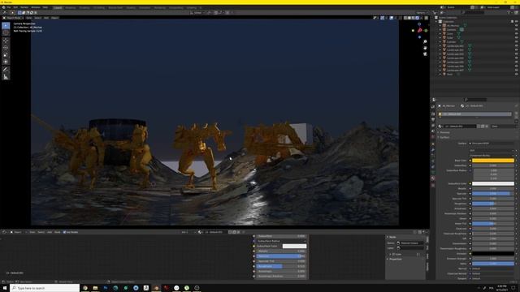This screenshot has width=520, height=292.
Task: Click the viewport pan hand icon
Action: (425, 48)
